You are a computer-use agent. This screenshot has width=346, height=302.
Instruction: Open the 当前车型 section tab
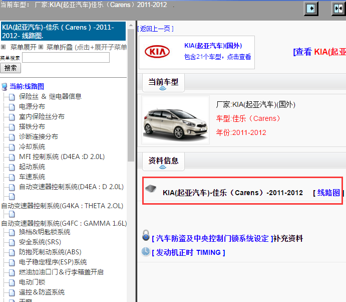(x=163, y=83)
